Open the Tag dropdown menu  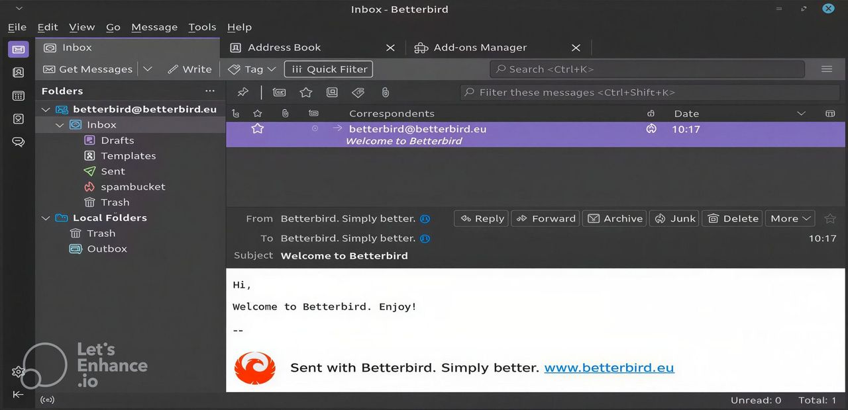pyautogui.click(x=271, y=69)
